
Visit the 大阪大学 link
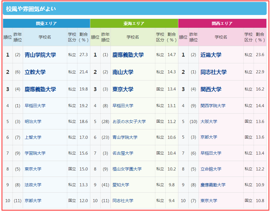pyautogui.click(x=209, y=122)
